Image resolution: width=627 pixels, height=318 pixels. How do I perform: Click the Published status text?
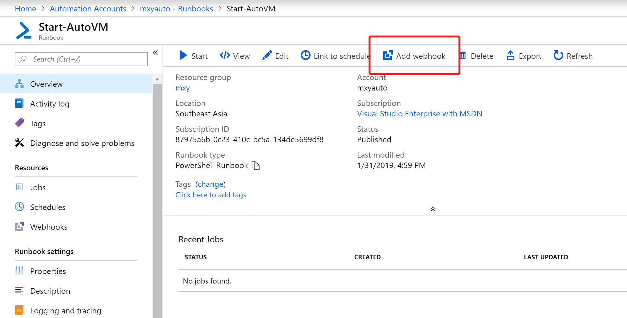coord(374,139)
